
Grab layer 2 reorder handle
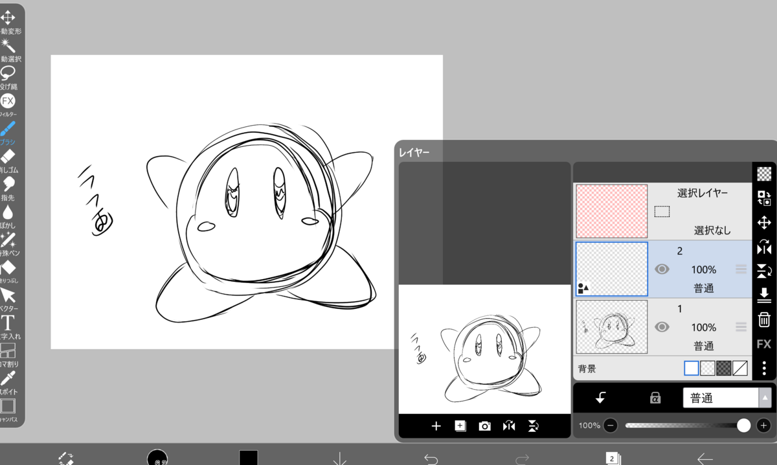click(x=741, y=269)
